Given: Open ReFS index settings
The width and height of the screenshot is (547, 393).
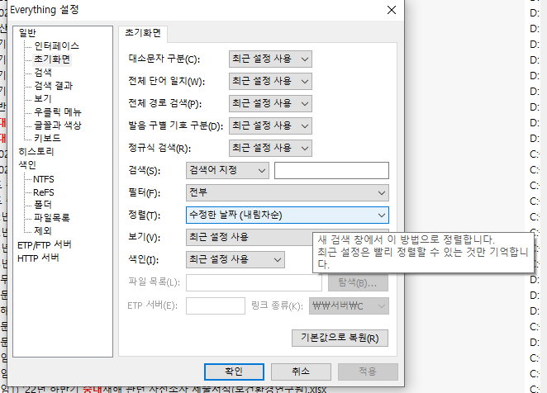Looking at the screenshot, I should click(x=44, y=192).
